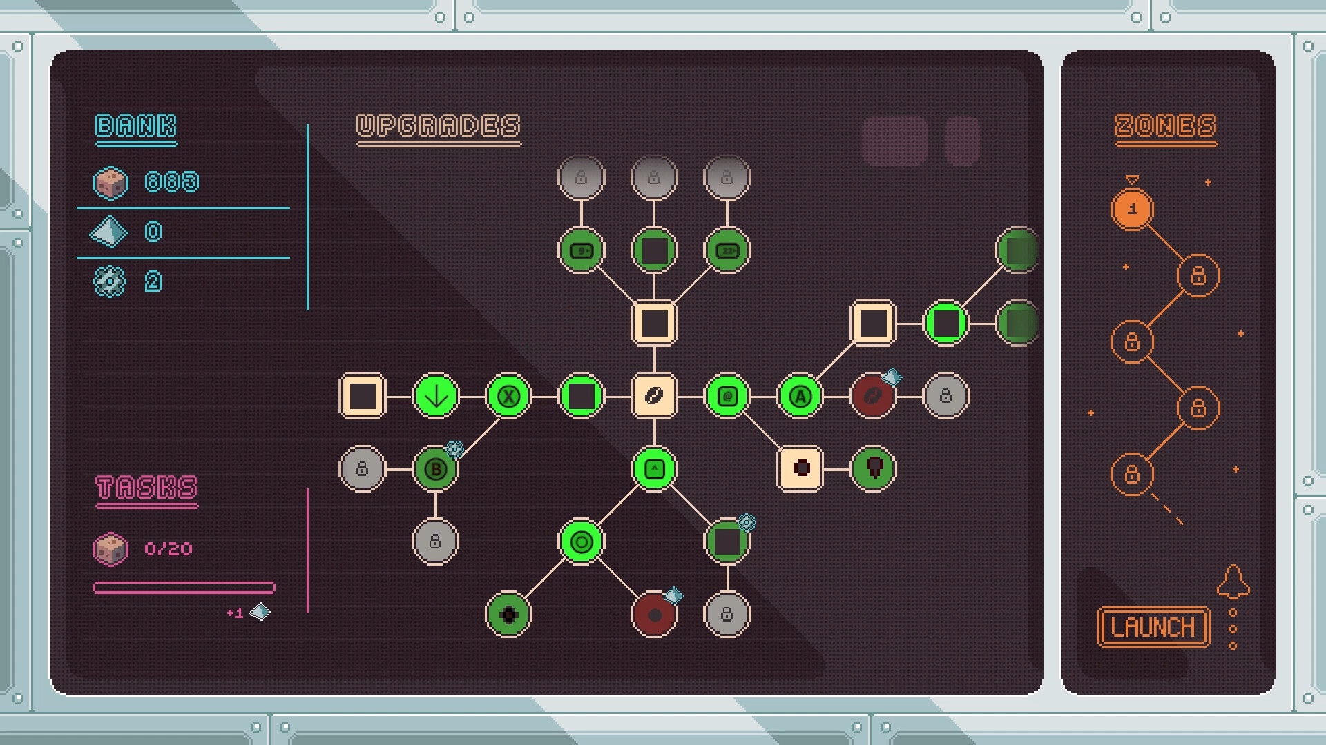Viewport: 1326px width, 745px height.
Task: Click the ZONES heading
Action: click(x=1166, y=126)
